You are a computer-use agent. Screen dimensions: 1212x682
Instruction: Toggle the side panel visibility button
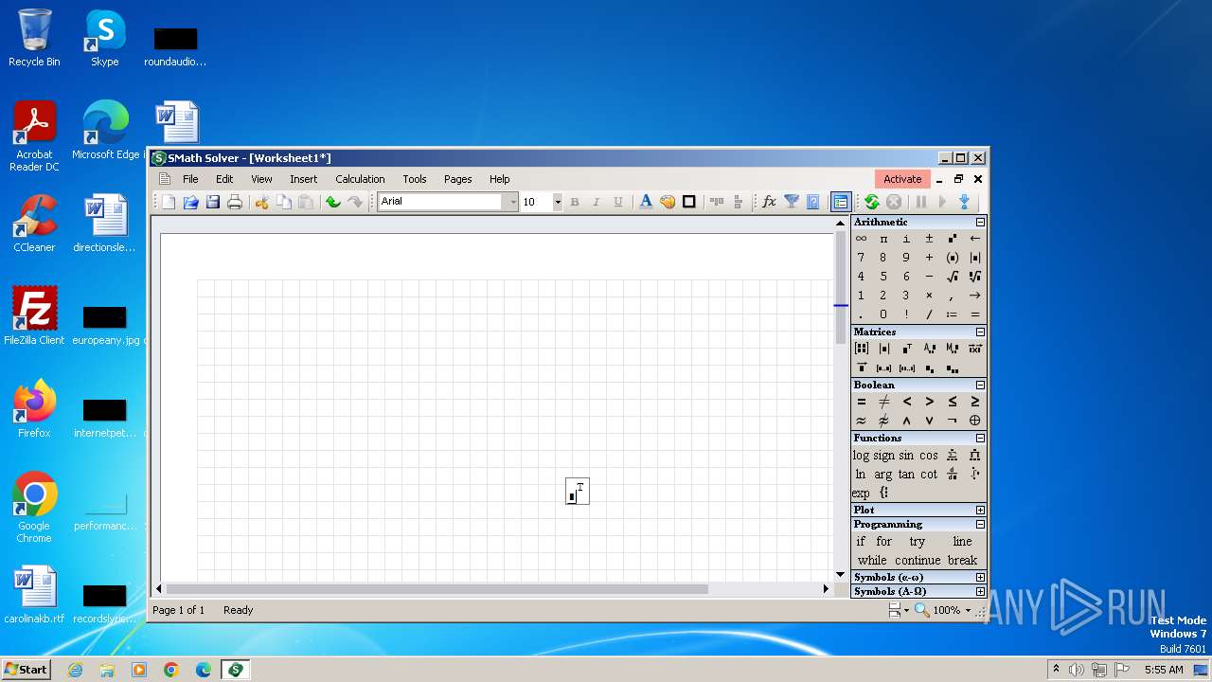(841, 202)
